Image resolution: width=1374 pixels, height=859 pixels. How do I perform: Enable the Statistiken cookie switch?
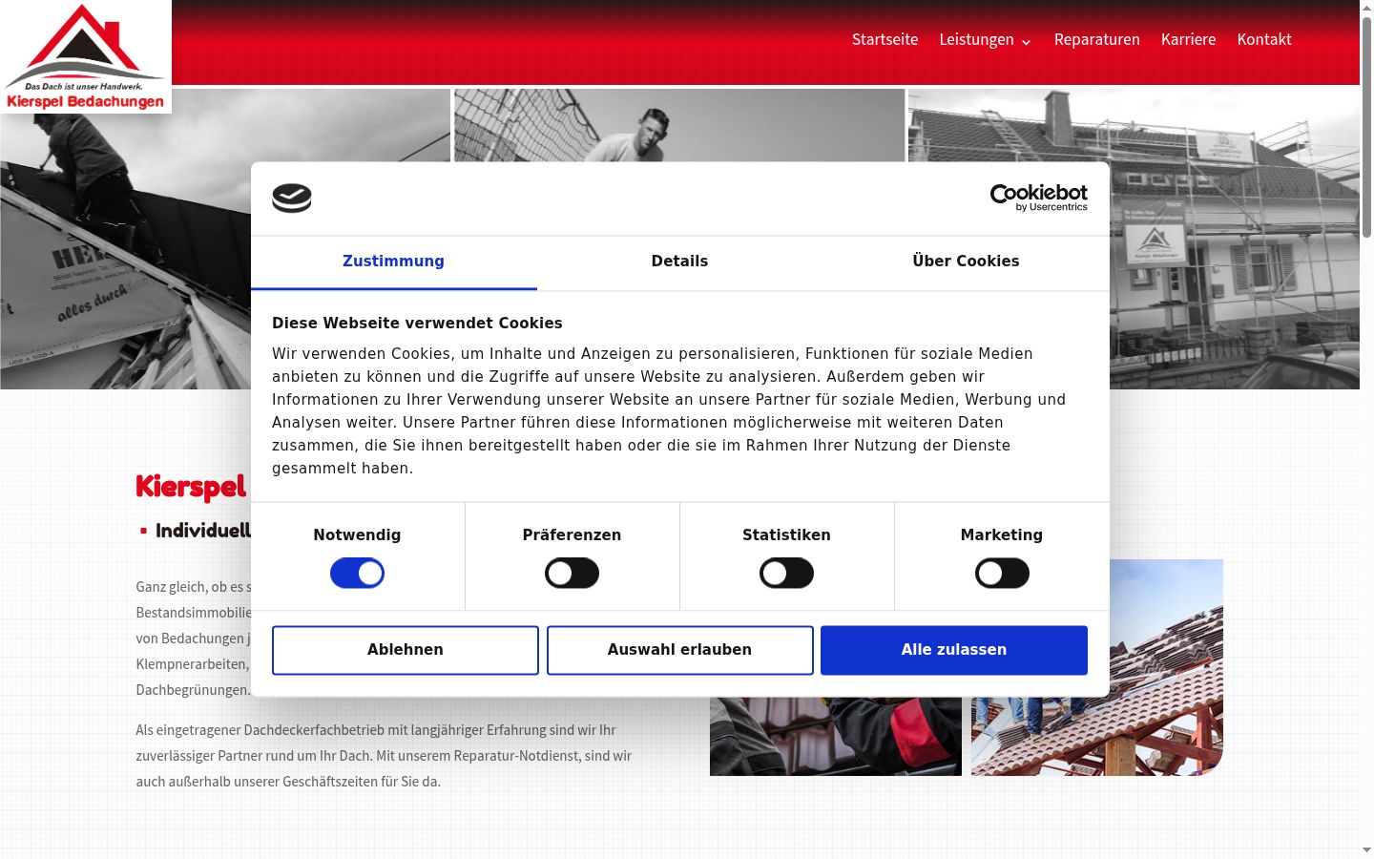click(x=786, y=574)
